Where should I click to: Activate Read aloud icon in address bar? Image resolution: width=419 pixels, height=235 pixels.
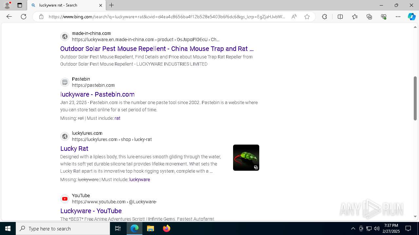click(x=294, y=17)
